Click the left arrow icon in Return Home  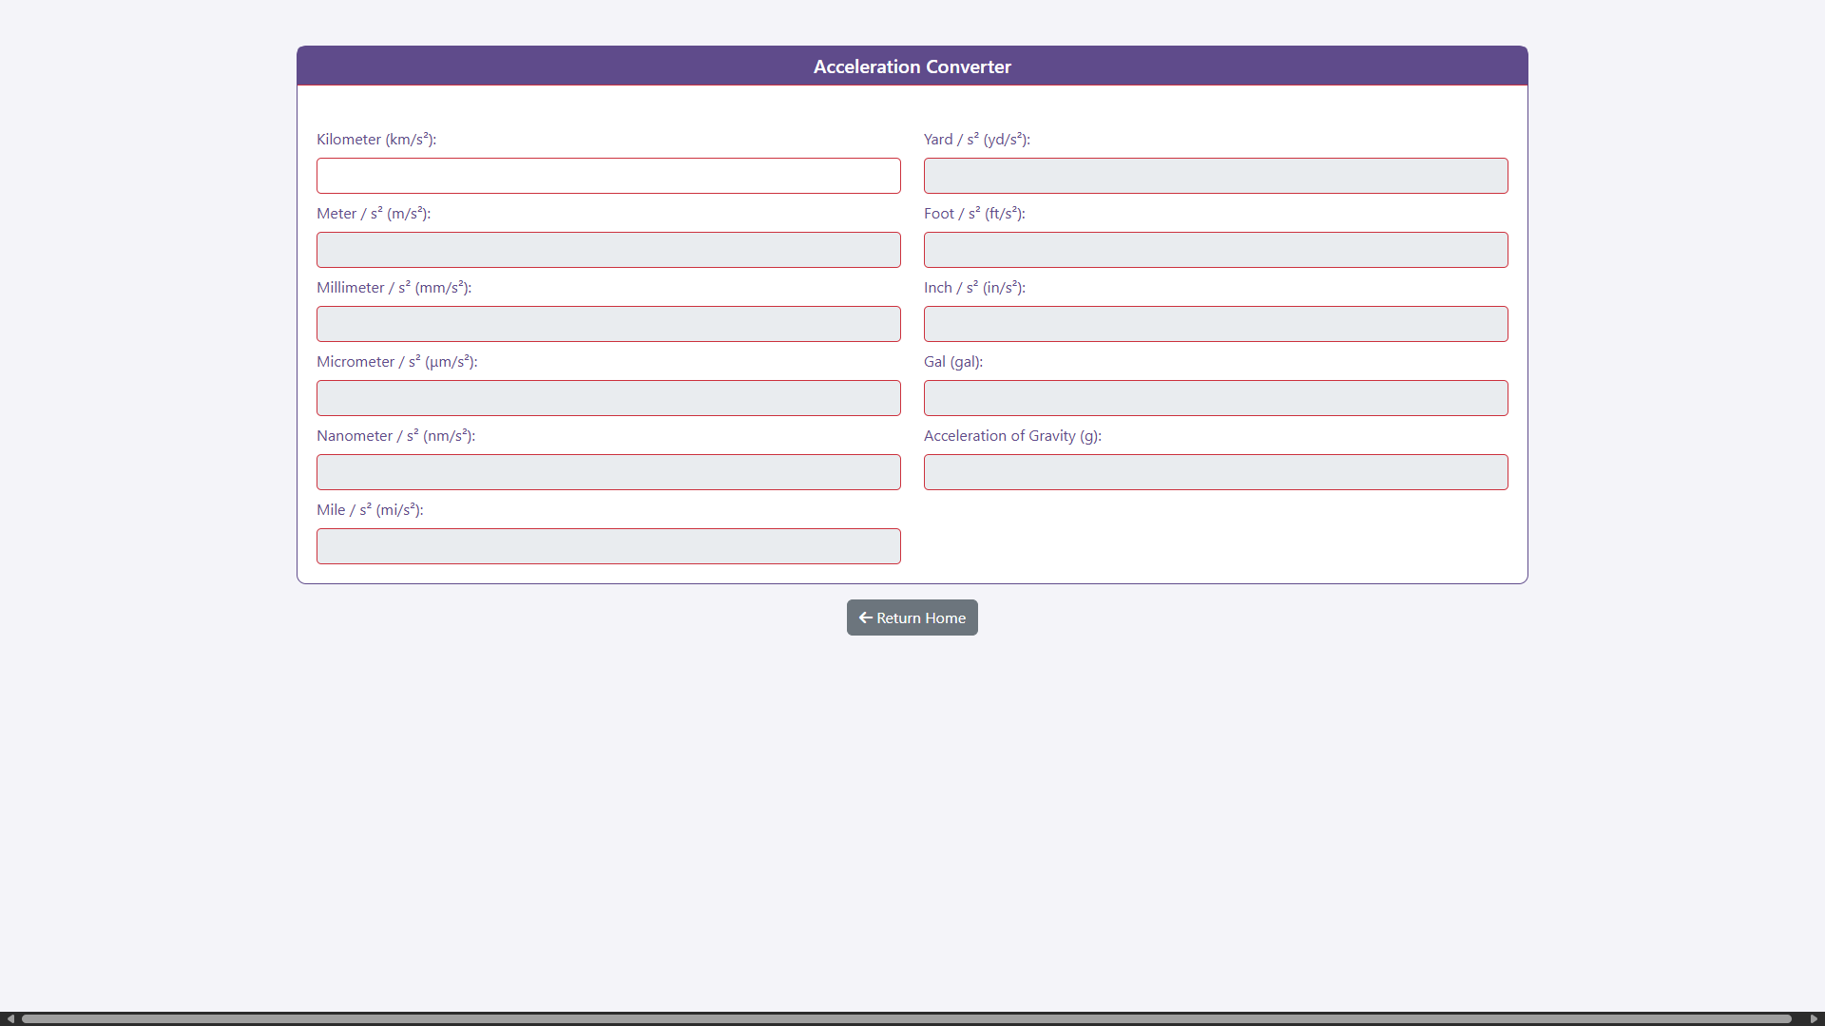[x=865, y=617]
